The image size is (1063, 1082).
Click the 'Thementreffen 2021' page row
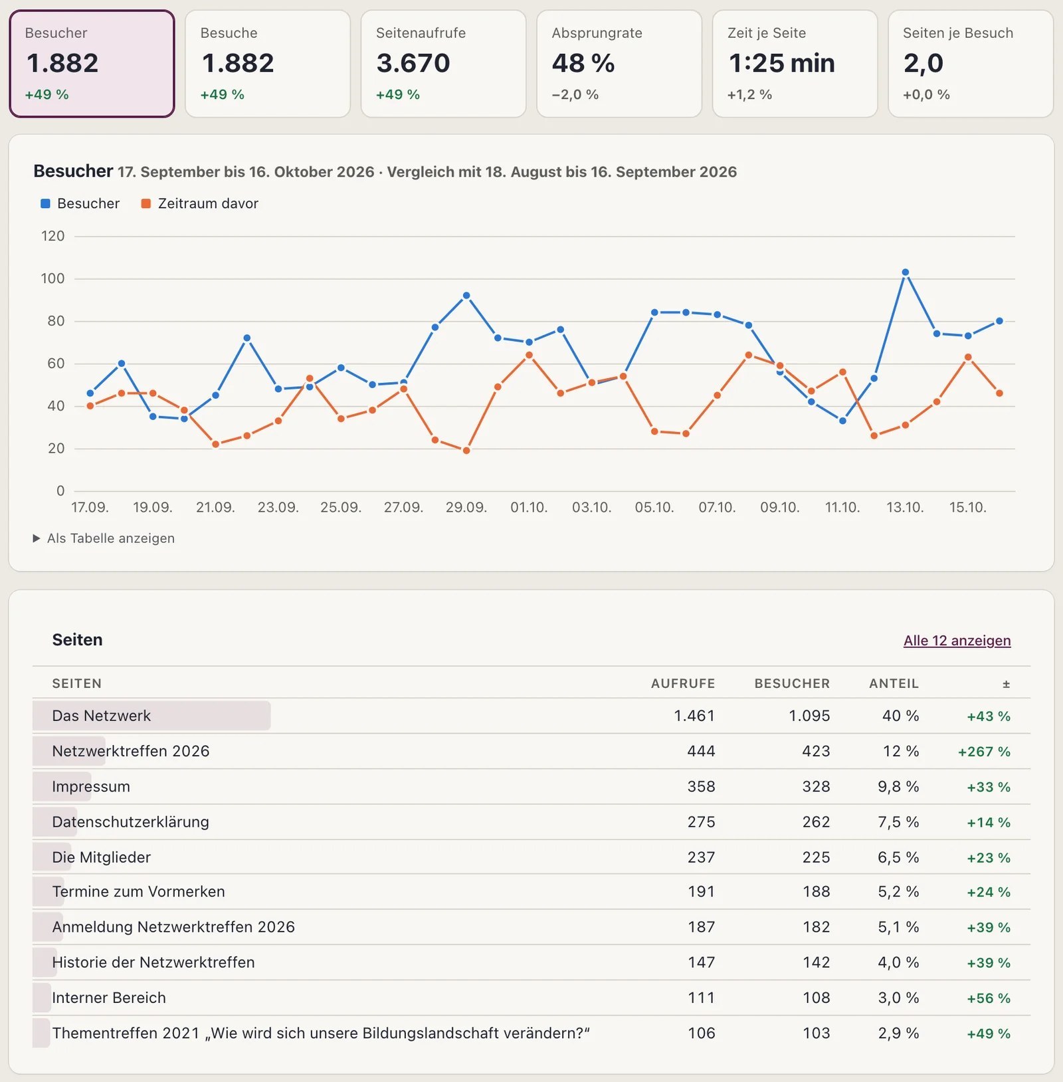click(531, 1033)
